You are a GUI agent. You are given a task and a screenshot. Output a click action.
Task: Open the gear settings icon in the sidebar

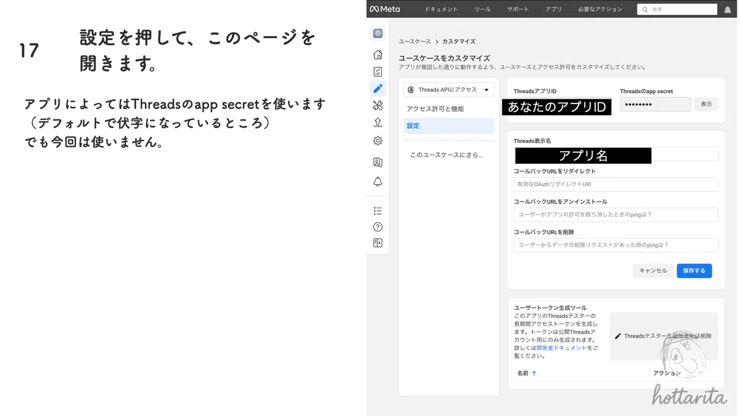pos(378,141)
